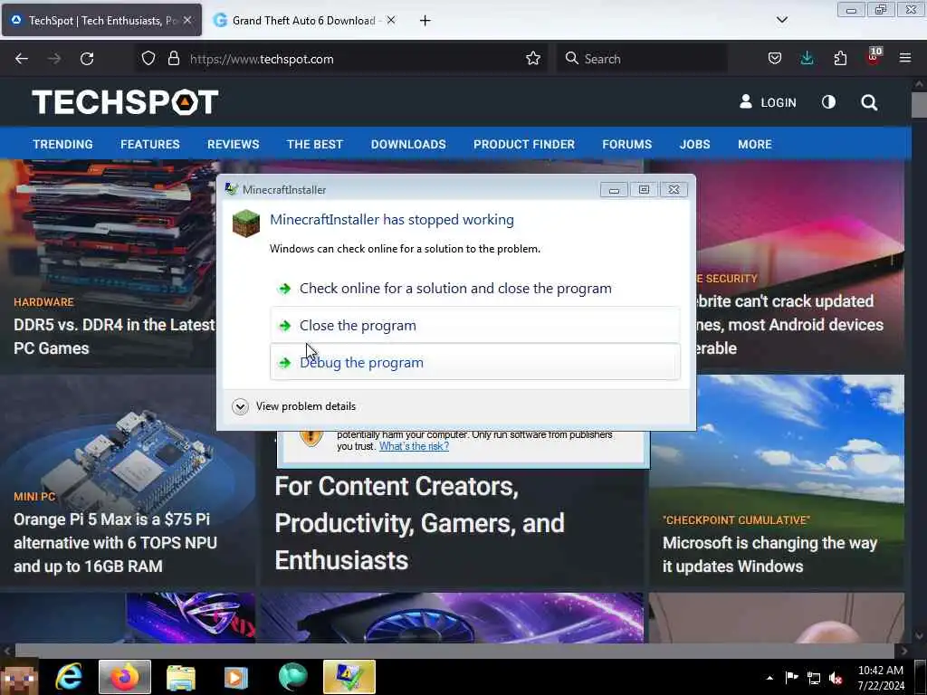Launch Internet Explorer from taskbar
Image resolution: width=927 pixels, height=695 pixels.
tap(69, 677)
